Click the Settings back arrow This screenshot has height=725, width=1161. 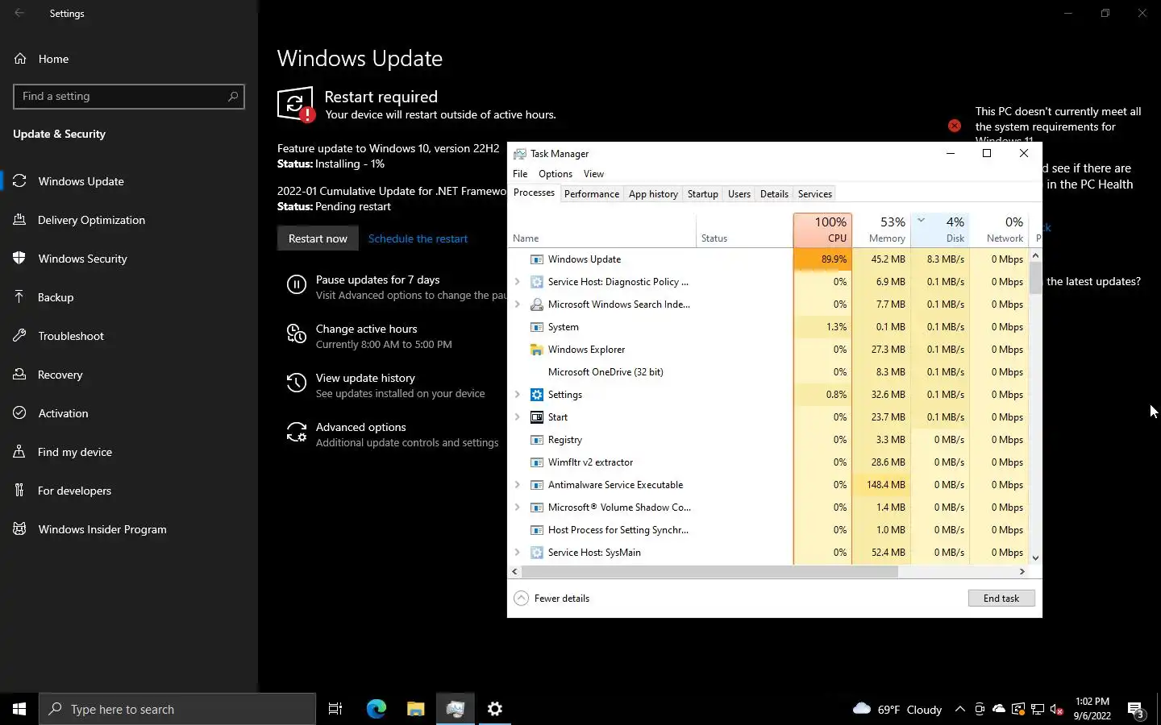coord(19,13)
